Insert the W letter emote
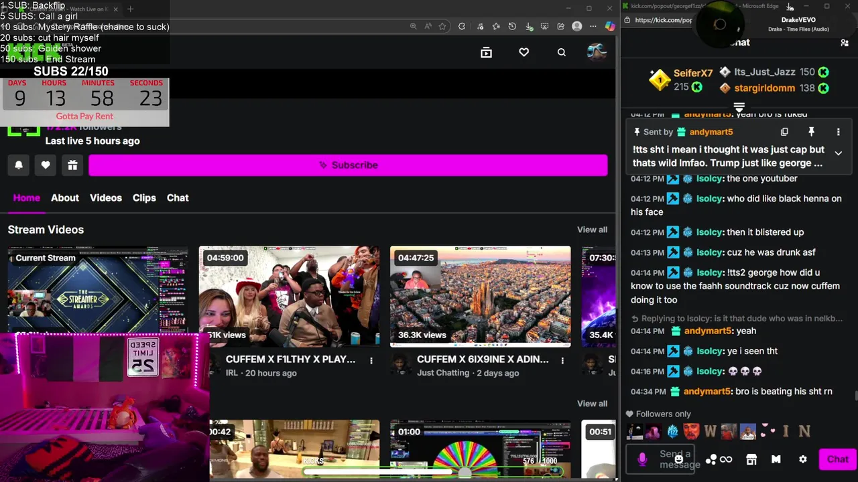The width and height of the screenshot is (858, 482). click(x=711, y=432)
